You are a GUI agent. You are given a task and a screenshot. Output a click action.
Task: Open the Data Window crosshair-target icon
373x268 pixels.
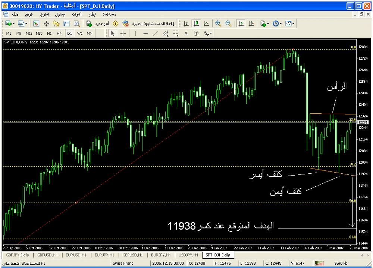(x=46, y=23)
